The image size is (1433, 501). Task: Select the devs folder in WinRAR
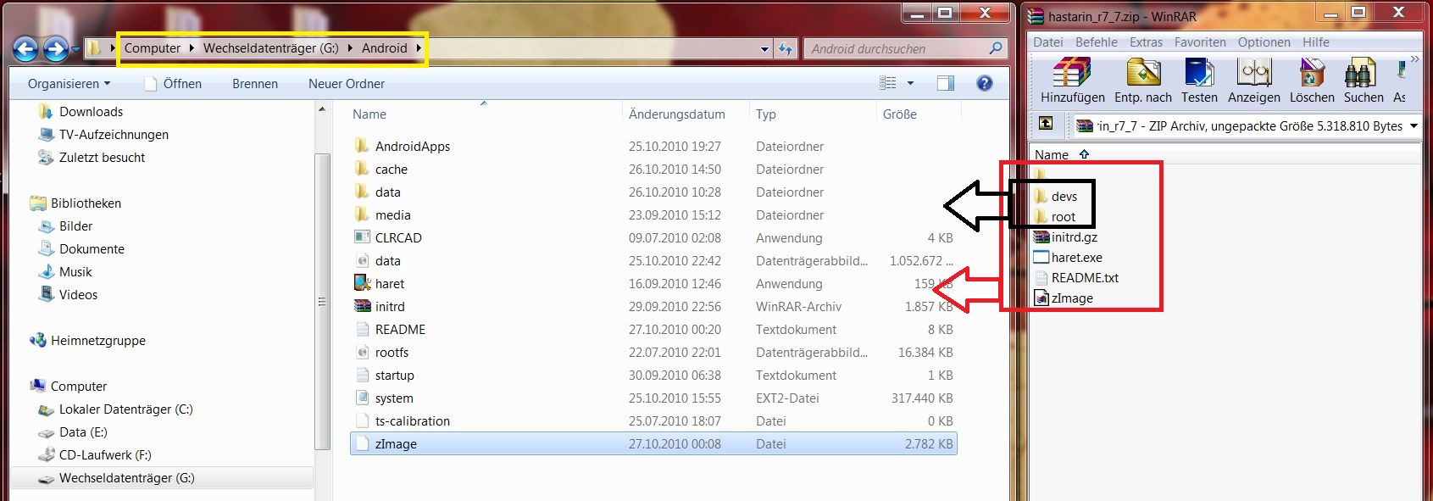pyautogui.click(x=1055, y=197)
